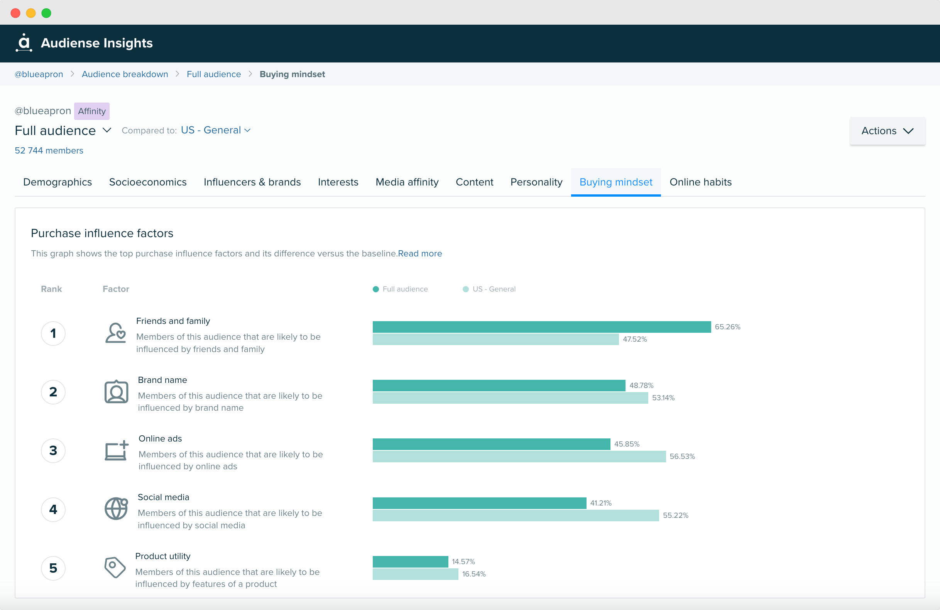Image resolution: width=940 pixels, height=610 pixels.
Task: Expand the Full audience chevron
Action: pos(107,130)
